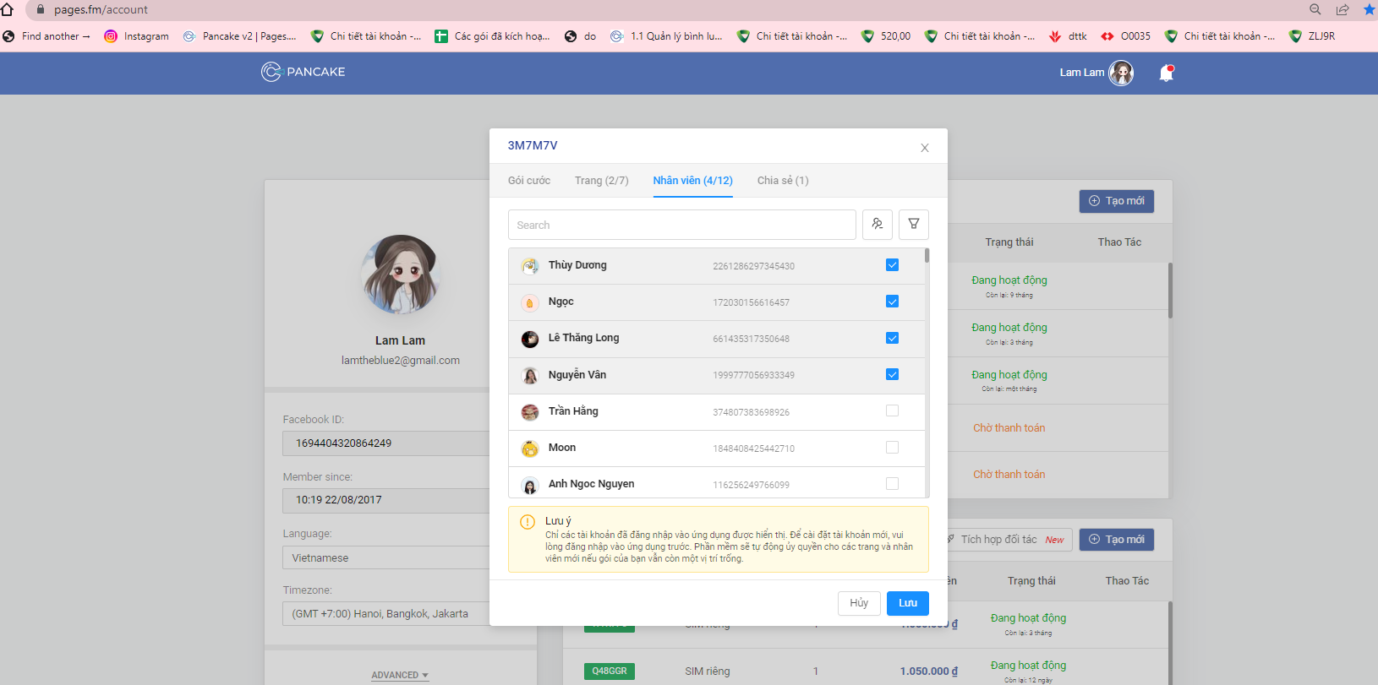Uncheck the Thùy Dương checkbox
The height and width of the screenshot is (685, 1378).
pyautogui.click(x=892, y=265)
